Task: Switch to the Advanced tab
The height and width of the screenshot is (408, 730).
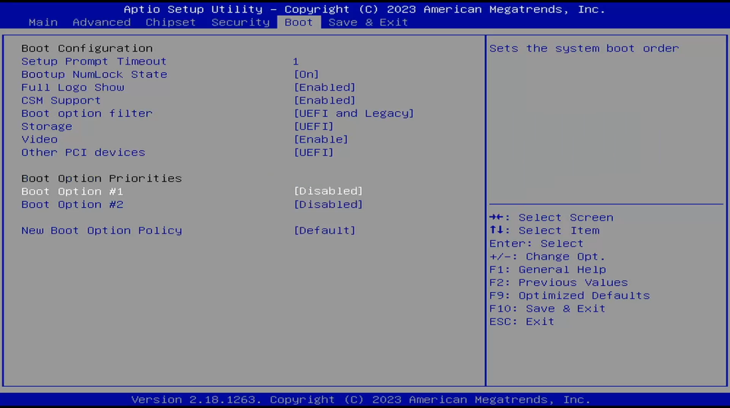Action: click(x=102, y=22)
